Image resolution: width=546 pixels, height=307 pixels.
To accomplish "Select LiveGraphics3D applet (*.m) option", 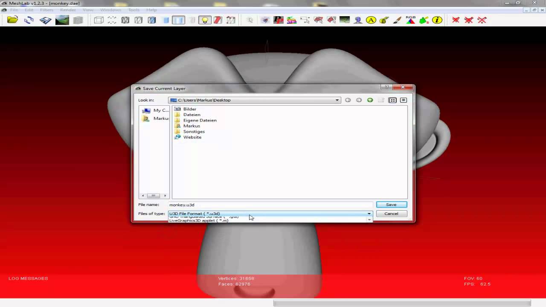I will click(199, 220).
